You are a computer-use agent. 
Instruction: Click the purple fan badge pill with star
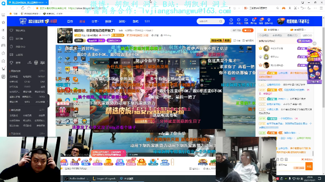(x=96, y=40)
